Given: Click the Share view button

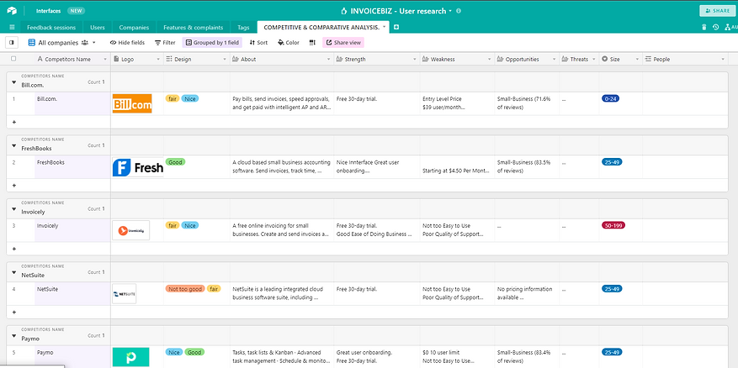Looking at the screenshot, I should click(x=343, y=42).
